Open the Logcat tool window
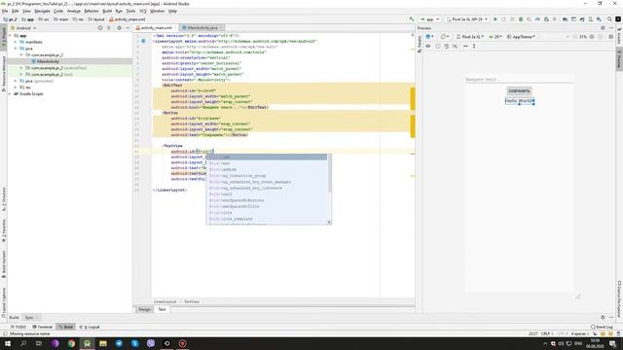The width and height of the screenshot is (623, 350). [x=90, y=327]
